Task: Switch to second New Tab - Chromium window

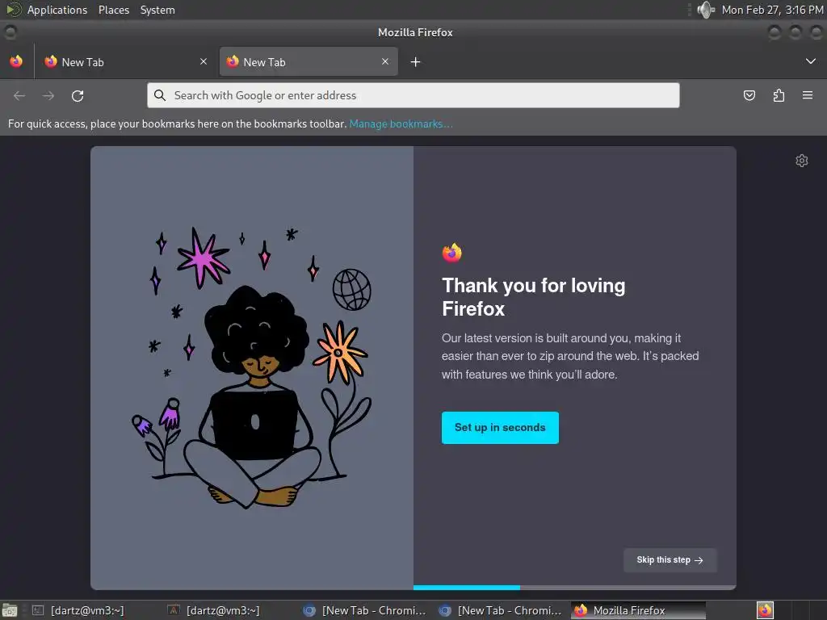Action: [502, 610]
